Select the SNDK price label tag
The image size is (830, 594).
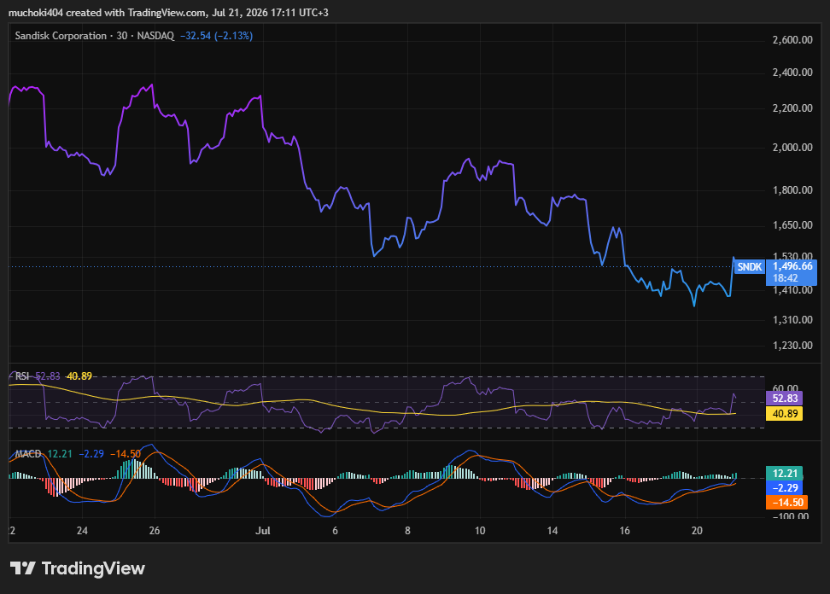[750, 266]
